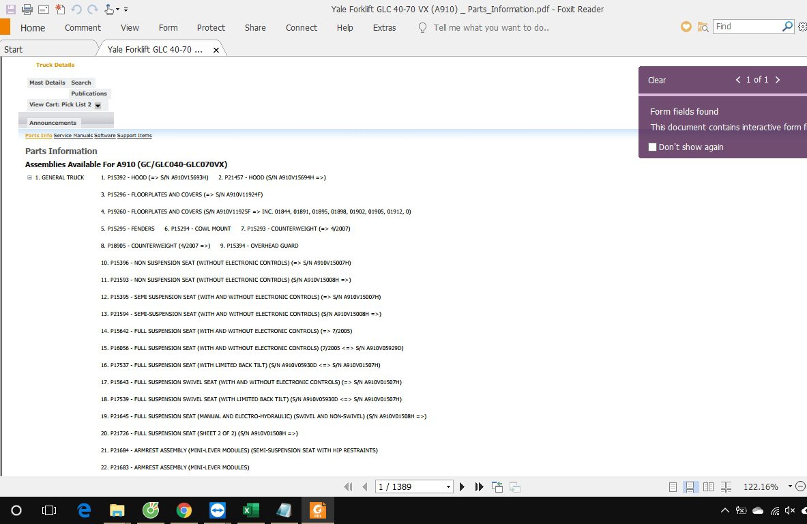Image resolution: width=807 pixels, height=524 pixels.
Task: Open the Help ribbon tab
Action: point(344,28)
